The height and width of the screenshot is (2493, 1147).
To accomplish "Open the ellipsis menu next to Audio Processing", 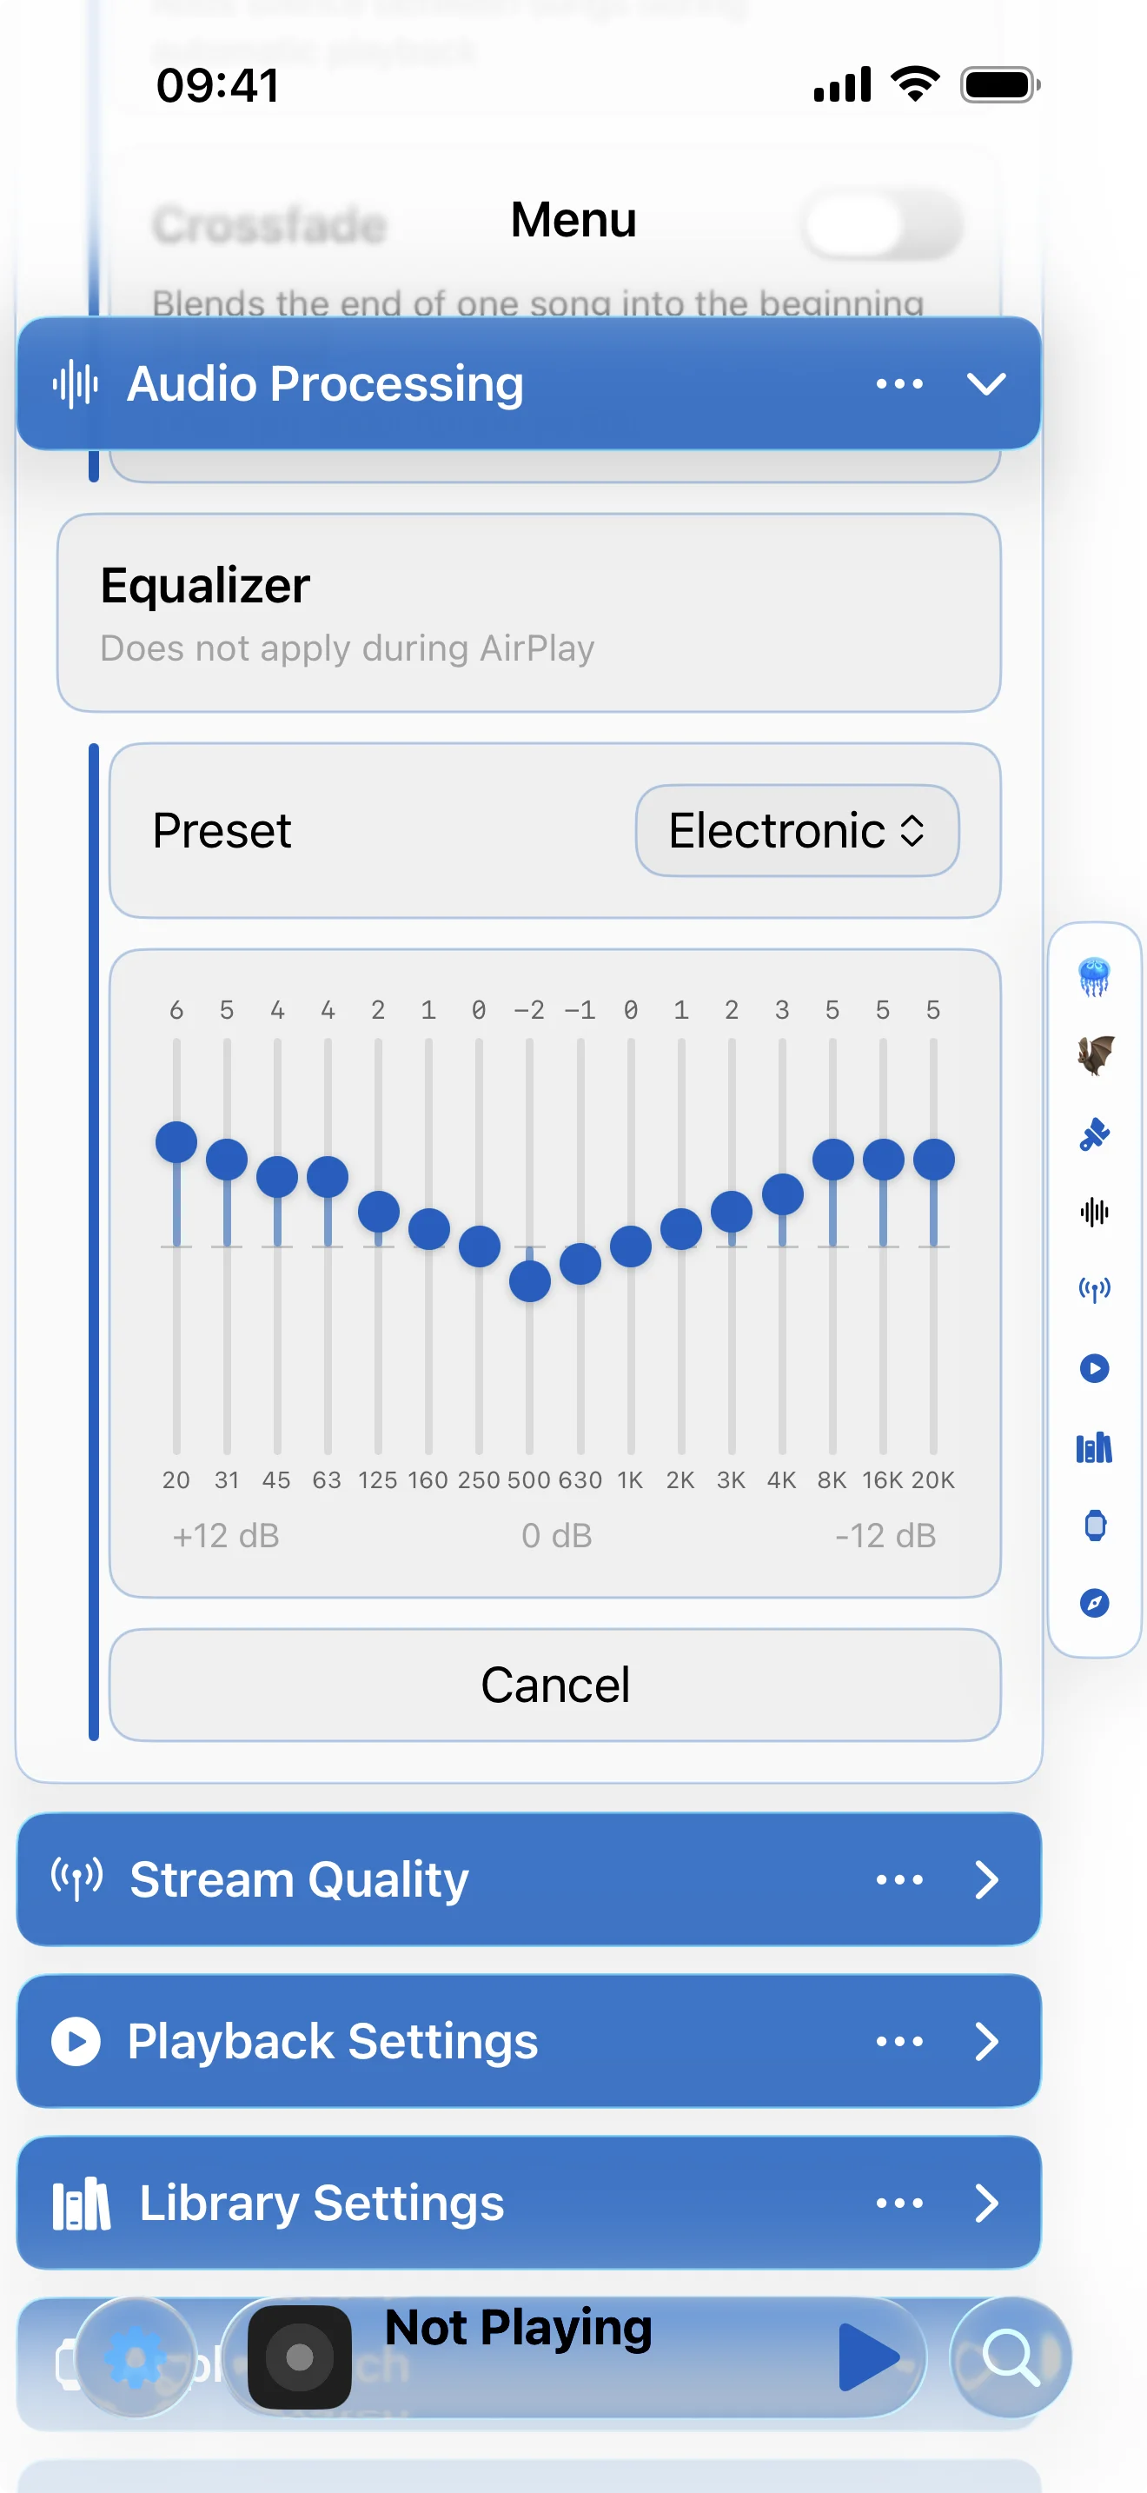I will click(x=898, y=384).
